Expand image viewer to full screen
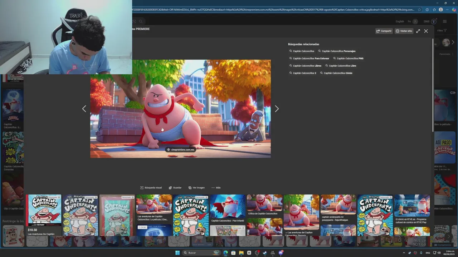 click(418, 31)
